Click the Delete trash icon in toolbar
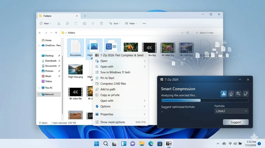Screen dimensions: 265x148 (x=101, y=24)
